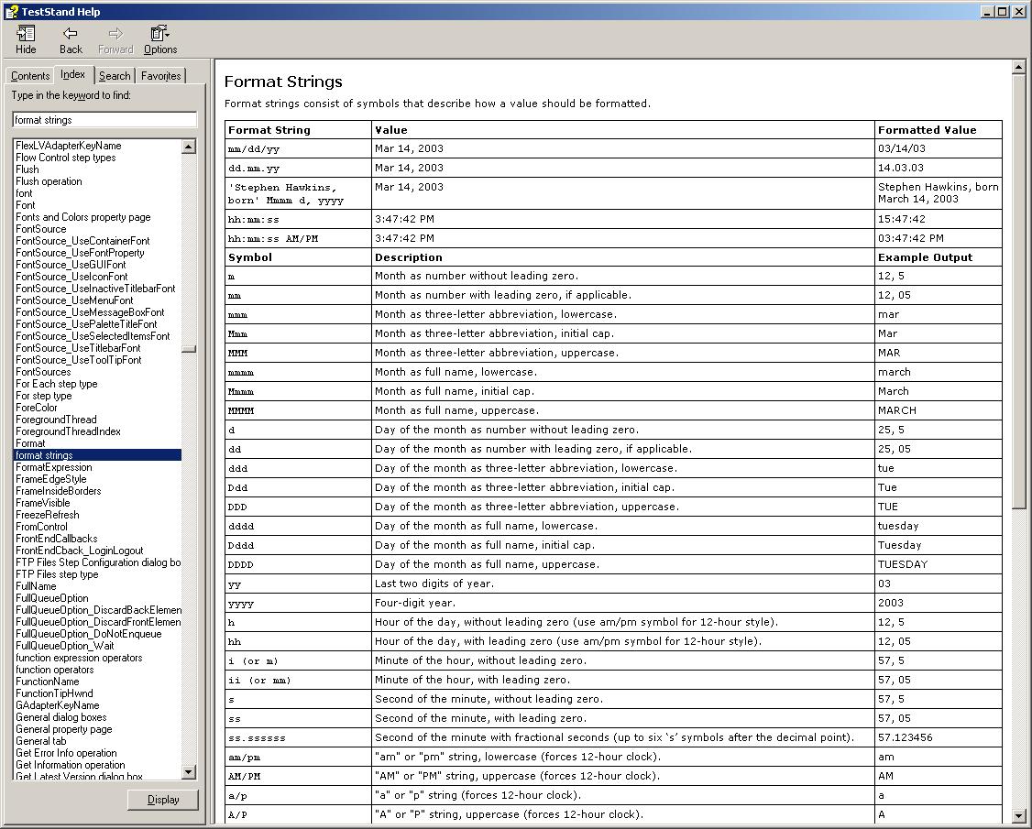Select 'Fonts and Colors property page'
Viewport: 1032px width, 829px height.
point(82,217)
